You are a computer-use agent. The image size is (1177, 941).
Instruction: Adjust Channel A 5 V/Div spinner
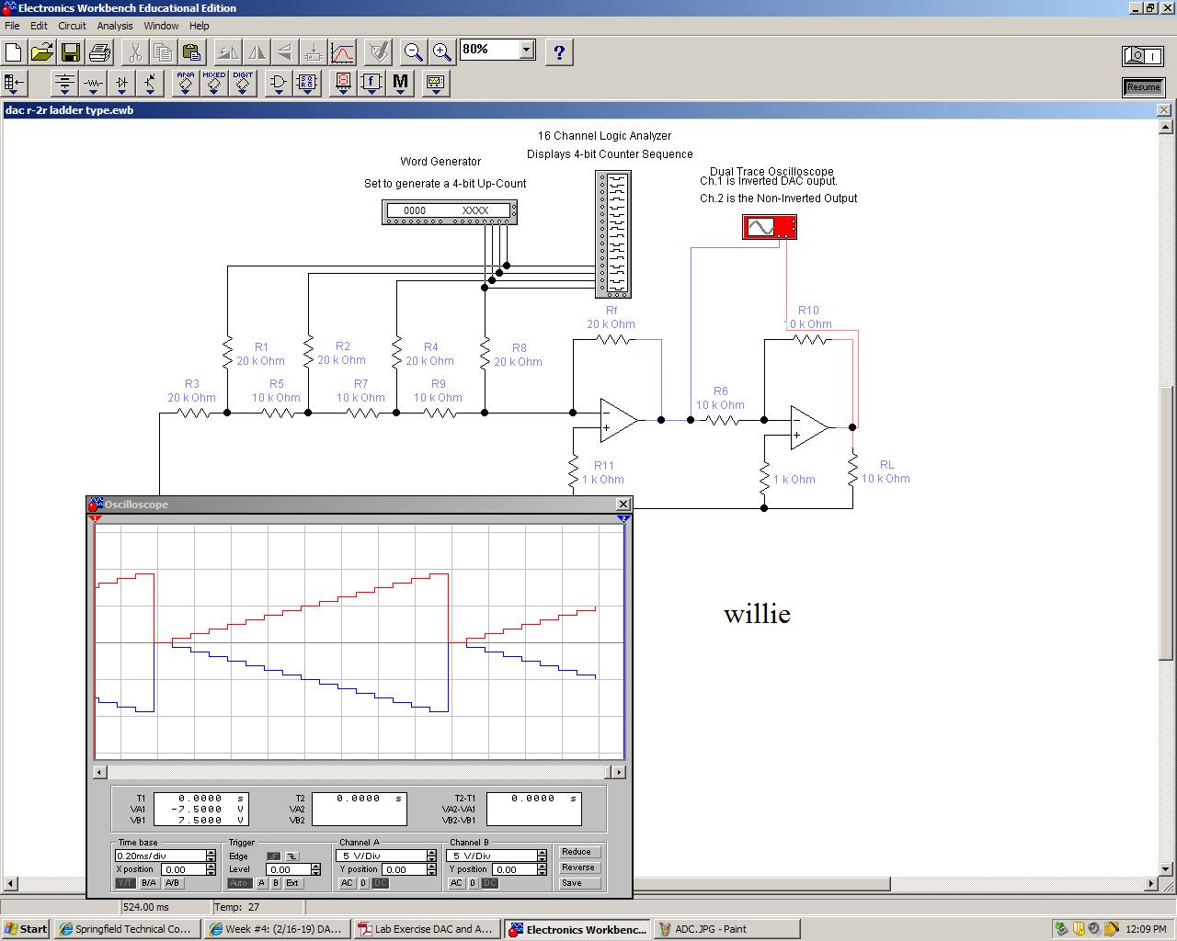pos(431,856)
